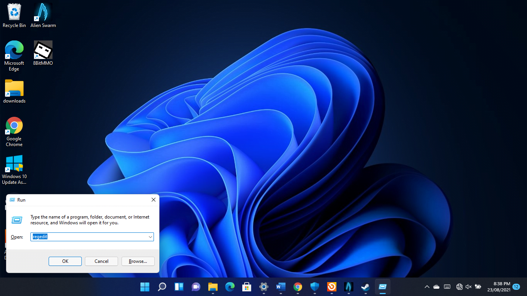Run the Windows 10 Update Assistant shortcut
Viewport: 527px width, 296px height.
coord(14,163)
